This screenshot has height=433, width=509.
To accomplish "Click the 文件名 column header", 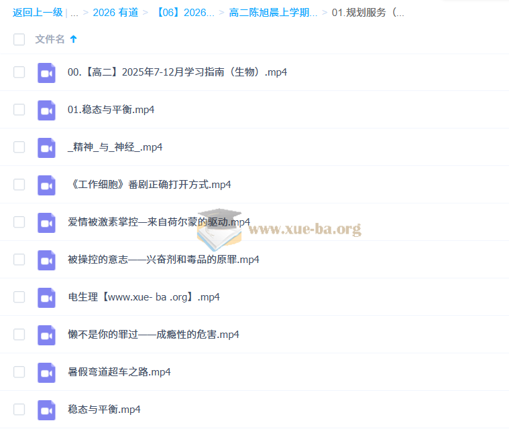I will pyautogui.click(x=50, y=39).
